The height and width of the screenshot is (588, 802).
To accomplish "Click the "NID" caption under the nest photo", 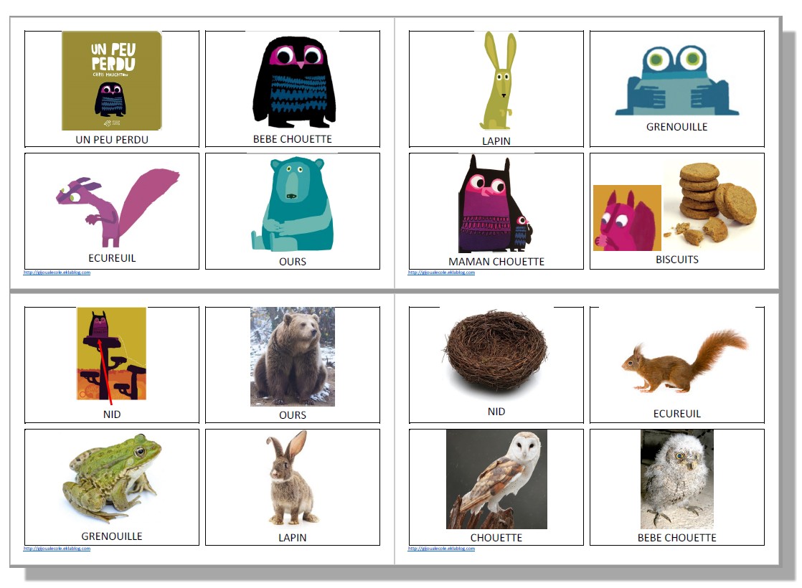I will [496, 412].
